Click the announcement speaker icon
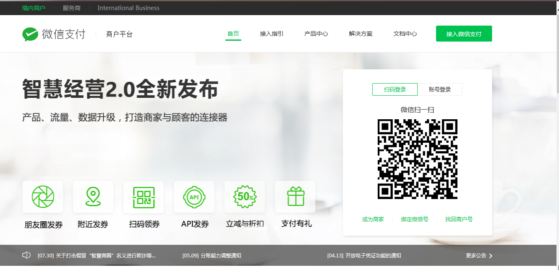This screenshot has width=559, height=270. [26, 255]
